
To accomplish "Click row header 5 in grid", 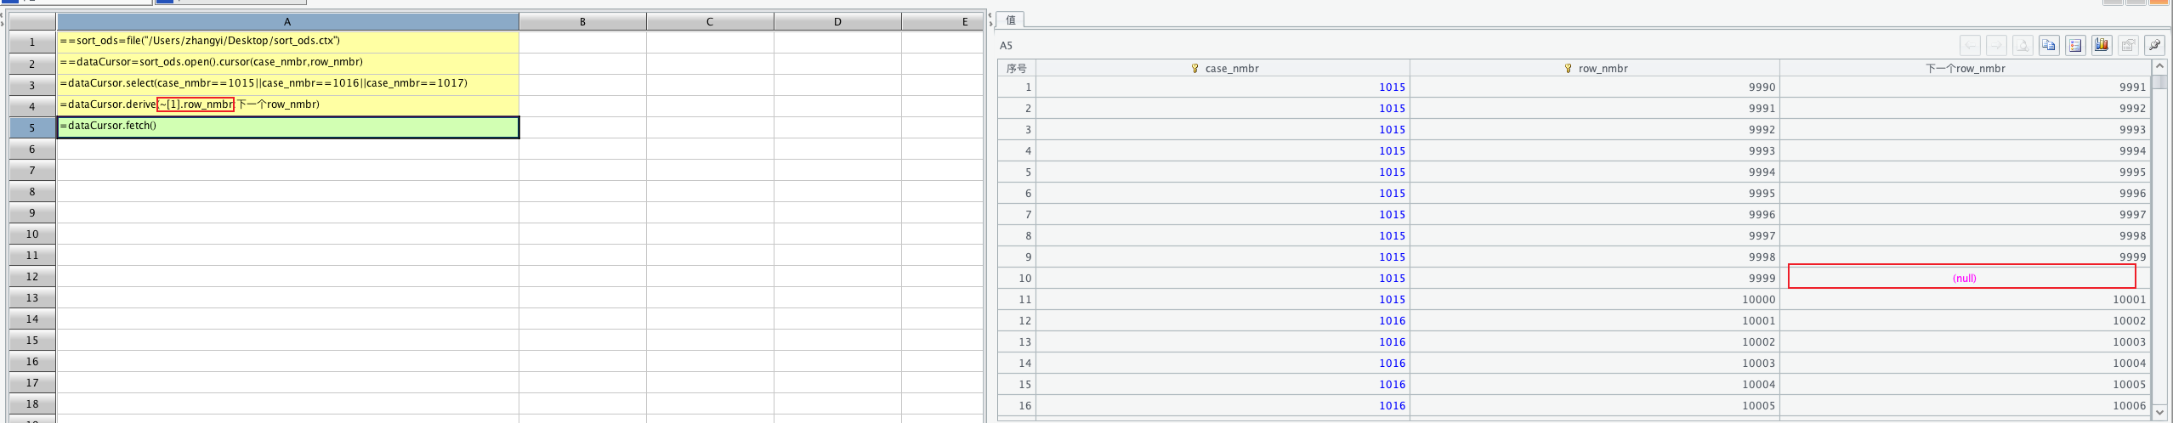I will tap(32, 127).
